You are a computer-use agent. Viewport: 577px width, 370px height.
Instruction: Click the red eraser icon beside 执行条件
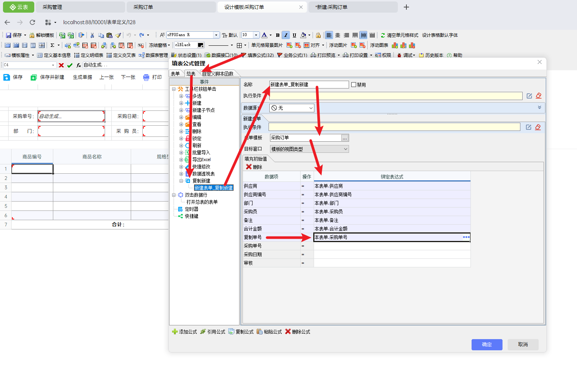coord(539,96)
